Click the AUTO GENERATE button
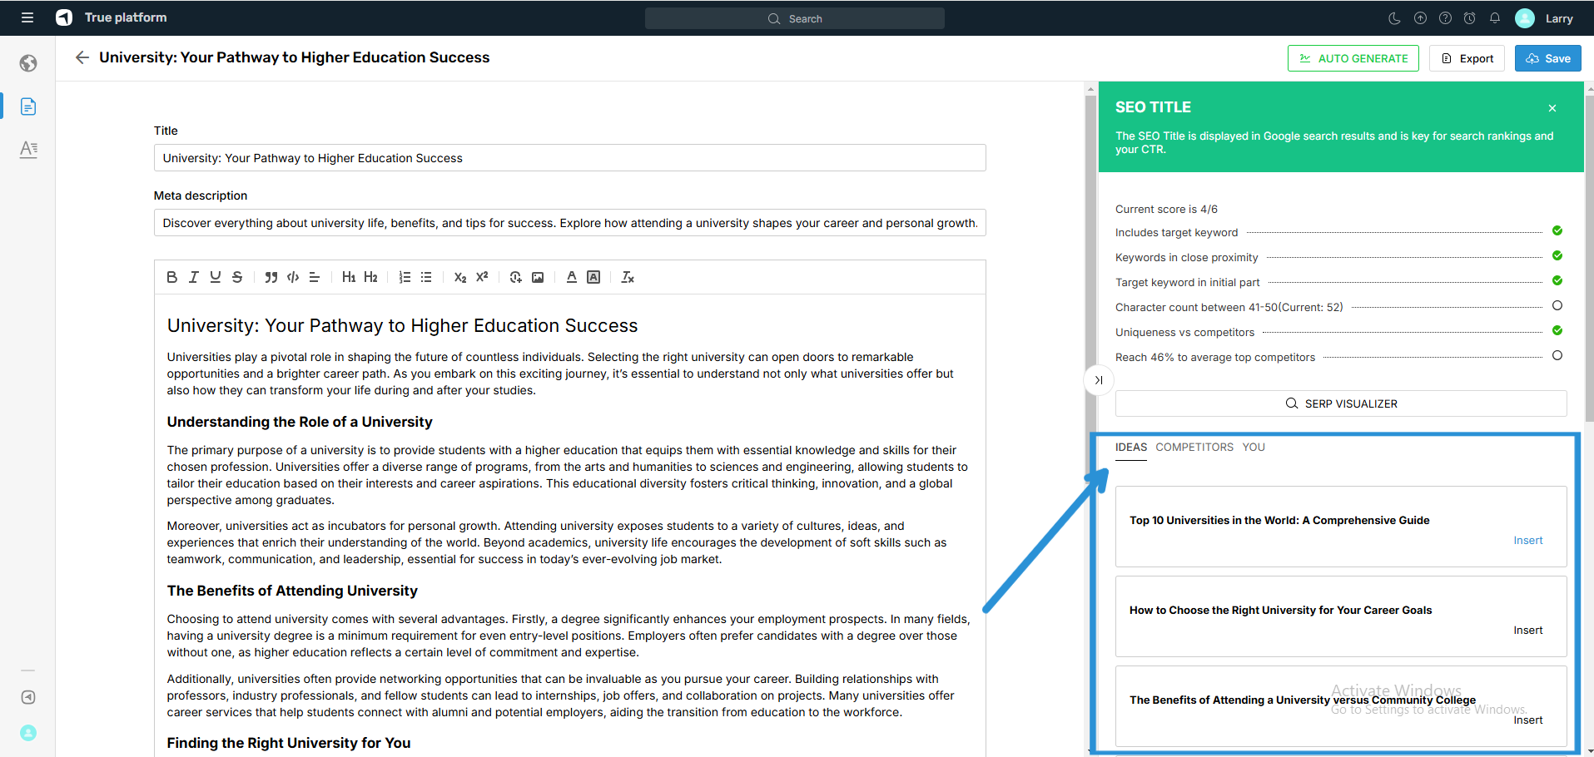The image size is (1594, 757). [x=1353, y=58]
